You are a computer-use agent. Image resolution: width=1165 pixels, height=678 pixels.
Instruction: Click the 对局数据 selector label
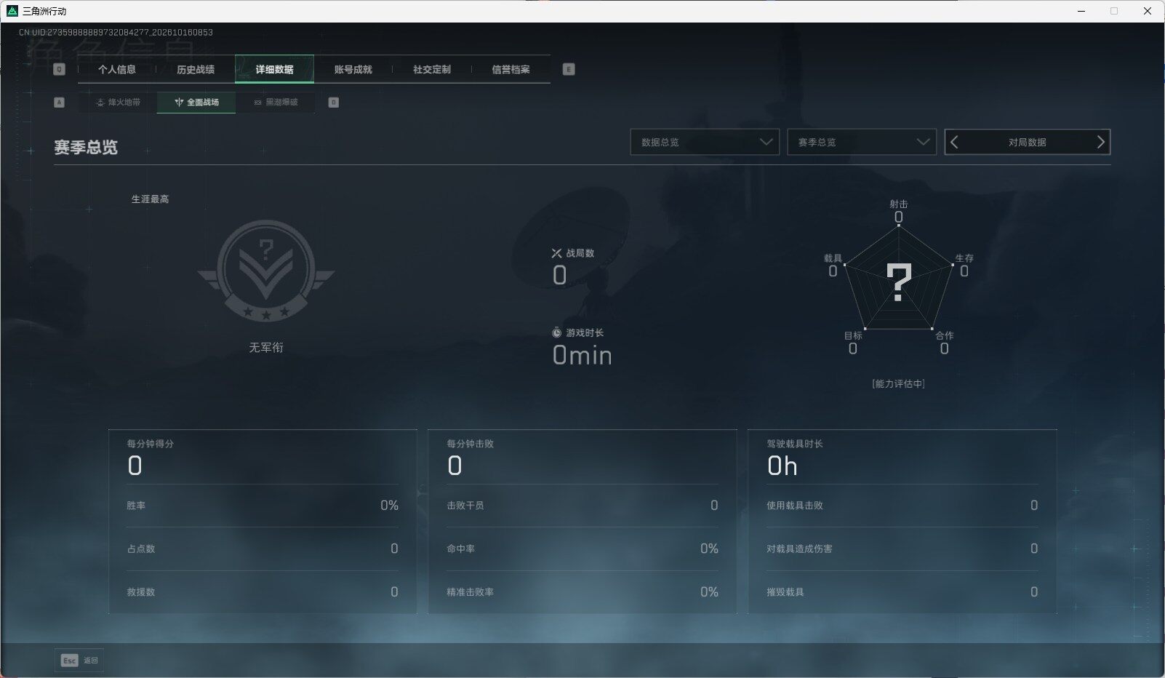click(1027, 143)
